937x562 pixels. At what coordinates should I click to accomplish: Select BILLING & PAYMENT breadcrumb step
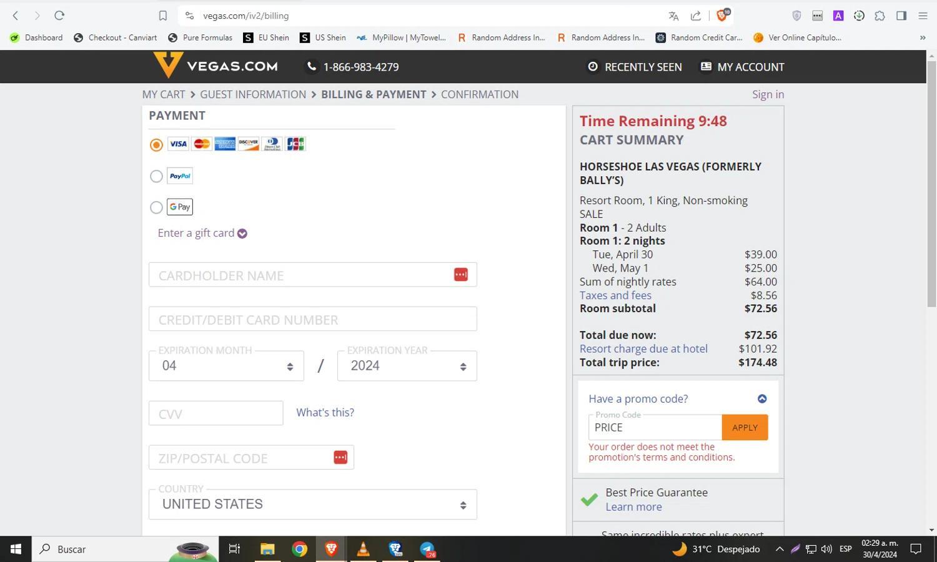tap(374, 94)
